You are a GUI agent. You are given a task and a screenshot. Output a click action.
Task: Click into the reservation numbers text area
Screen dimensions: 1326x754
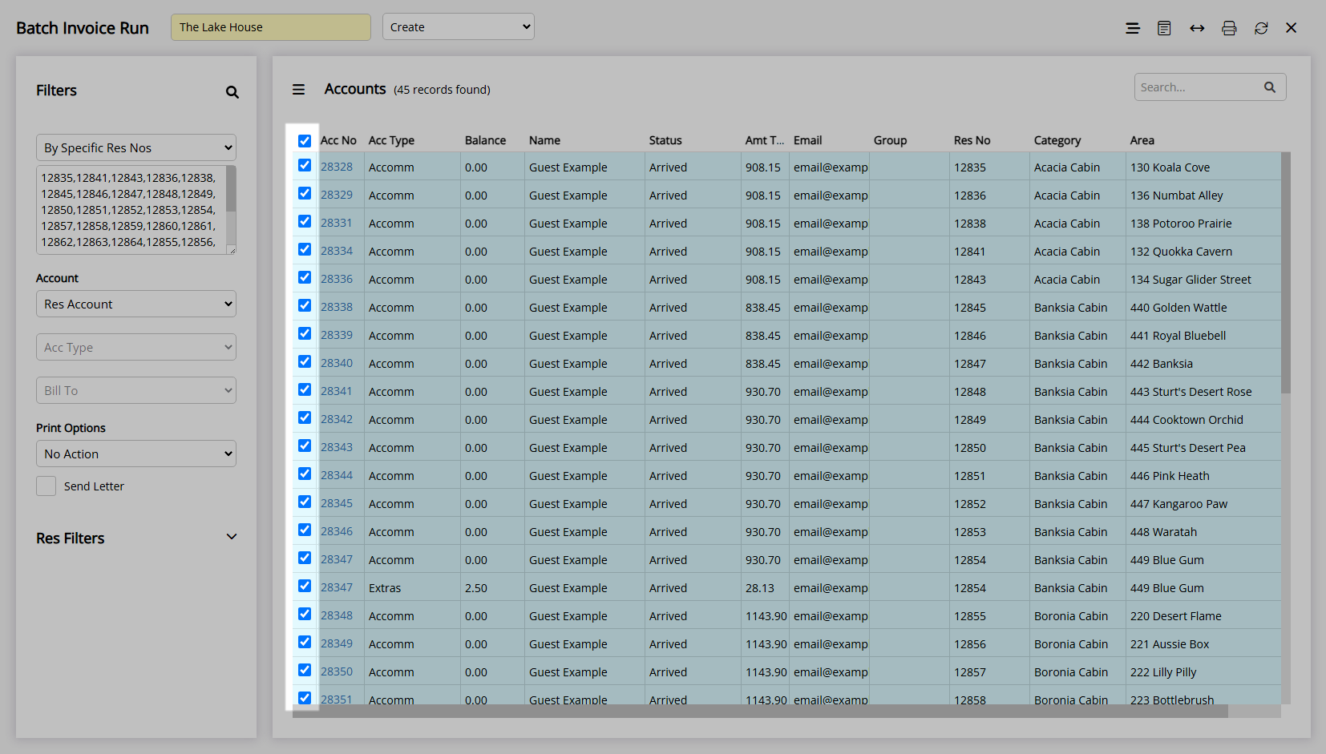[x=131, y=210]
